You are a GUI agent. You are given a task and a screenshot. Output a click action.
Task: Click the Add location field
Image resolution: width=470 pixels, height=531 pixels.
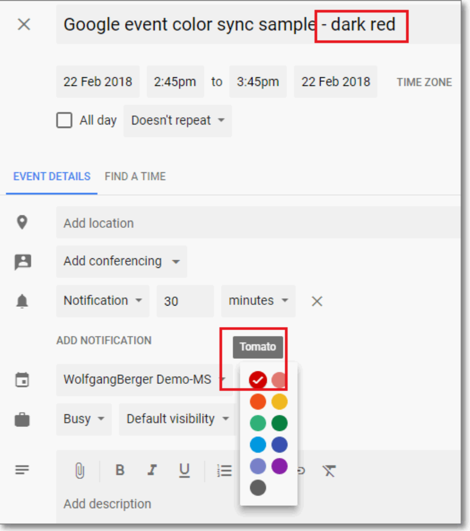tap(258, 222)
